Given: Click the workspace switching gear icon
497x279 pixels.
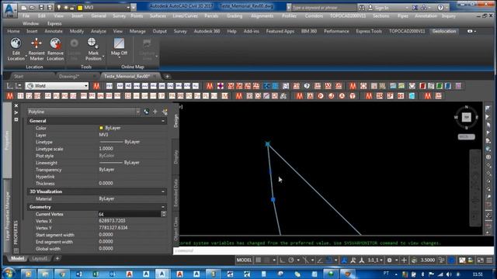Looking at the screenshot, I should (389, 260).
